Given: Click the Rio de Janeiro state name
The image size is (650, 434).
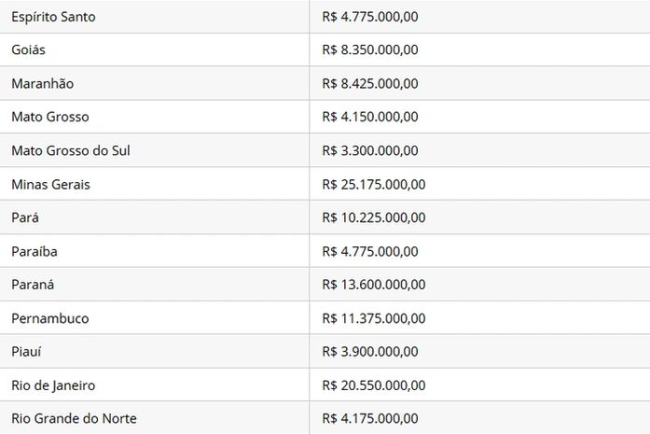Looking at the screenshot, I should click(x=53, y=385).
